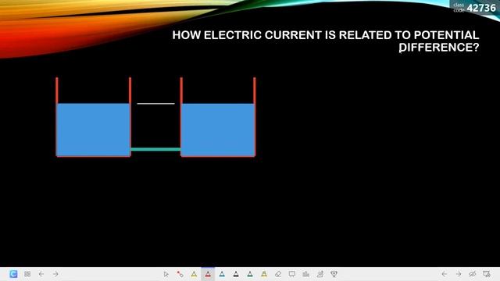Viewport: 500px width, 281px height.
Task: Select the yellow highlighter tool
Action: click(264, 274)
